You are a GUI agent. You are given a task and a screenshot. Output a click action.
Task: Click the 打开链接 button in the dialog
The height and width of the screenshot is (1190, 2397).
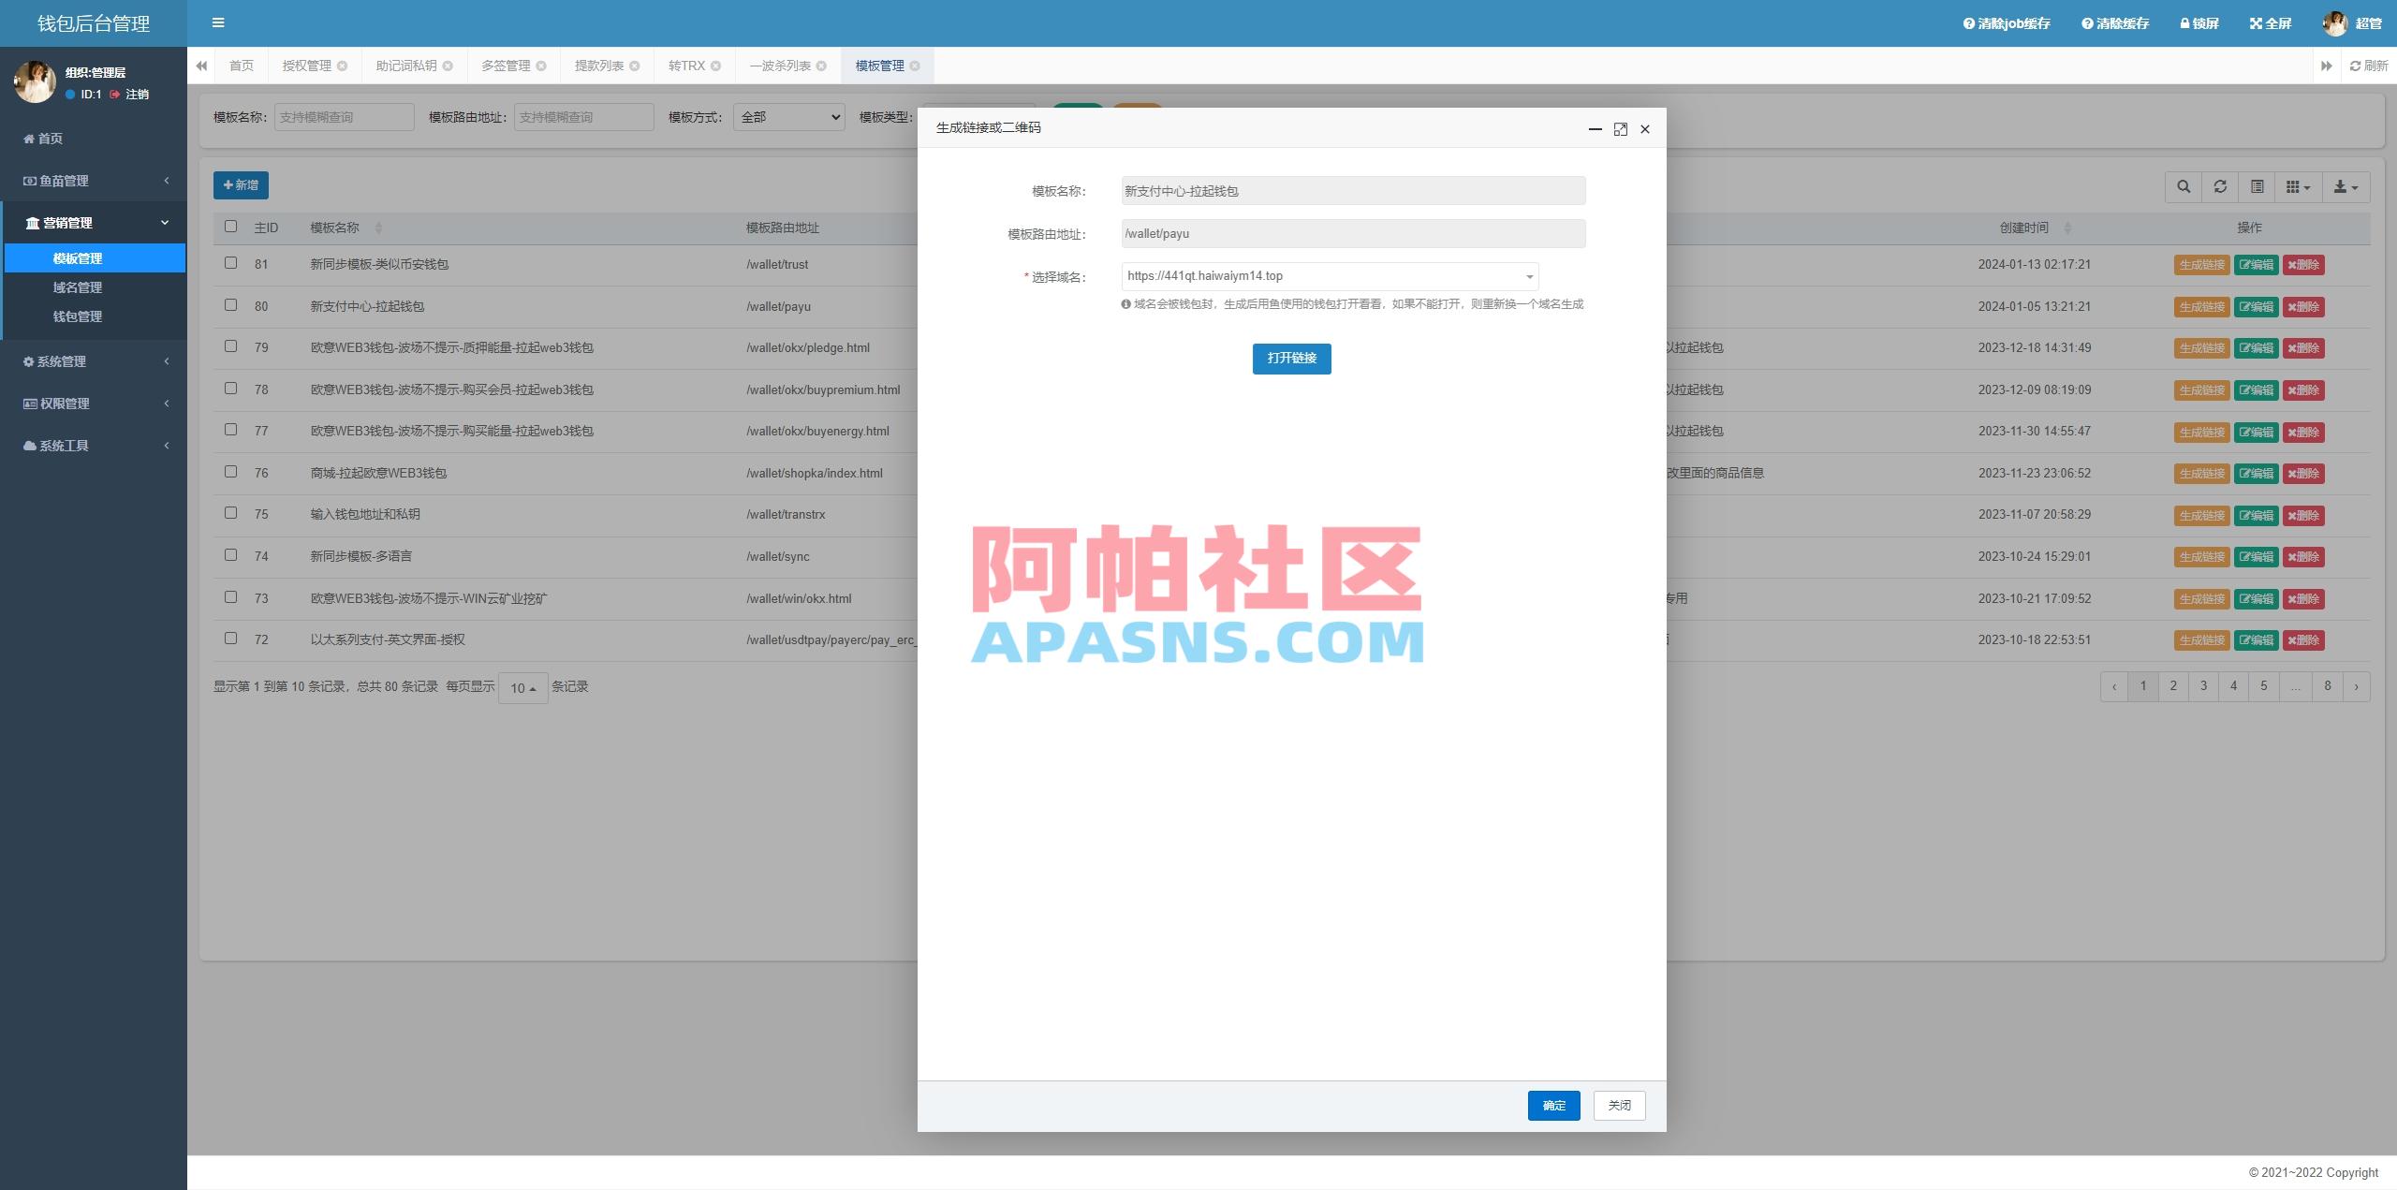pos(1291,359)
